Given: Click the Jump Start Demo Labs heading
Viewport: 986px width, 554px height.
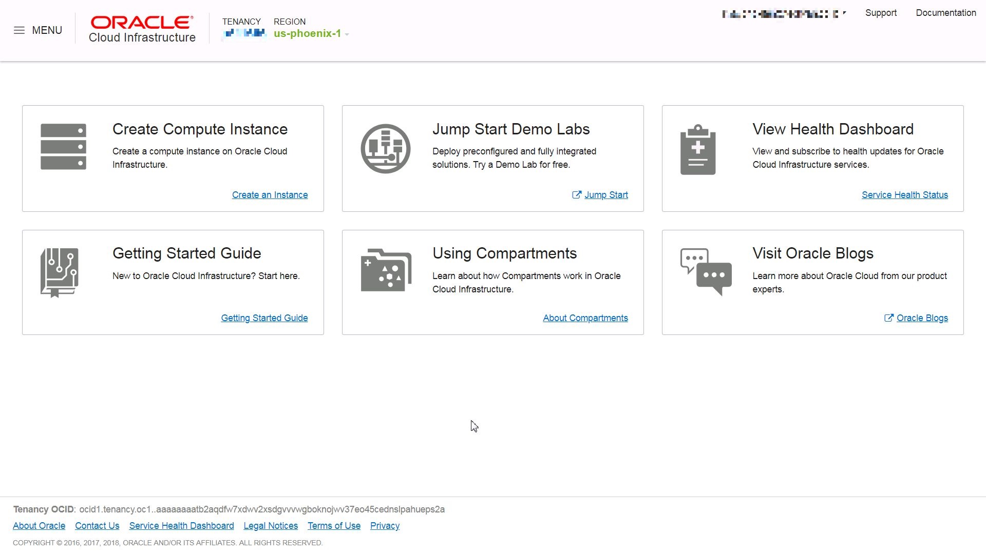Looking at the screenshot, I should pyautogui.click(x=511, y=129).
